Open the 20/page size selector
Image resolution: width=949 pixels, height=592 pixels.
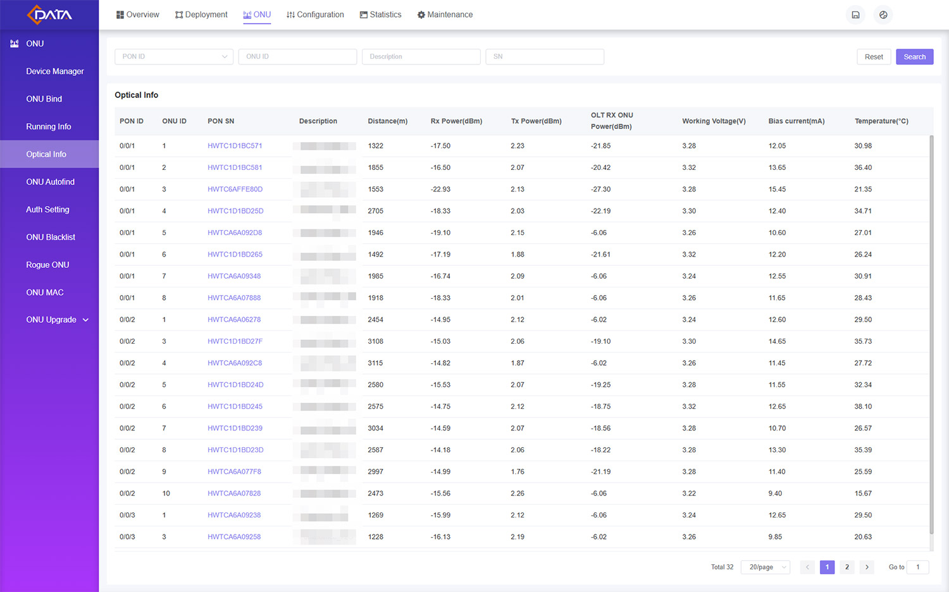pyautogui.click(x=766, y=567)
